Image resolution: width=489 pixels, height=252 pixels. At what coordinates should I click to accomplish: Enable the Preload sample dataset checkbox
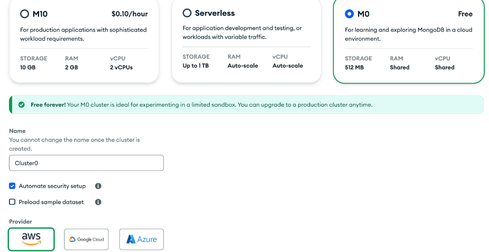point(12,202)
